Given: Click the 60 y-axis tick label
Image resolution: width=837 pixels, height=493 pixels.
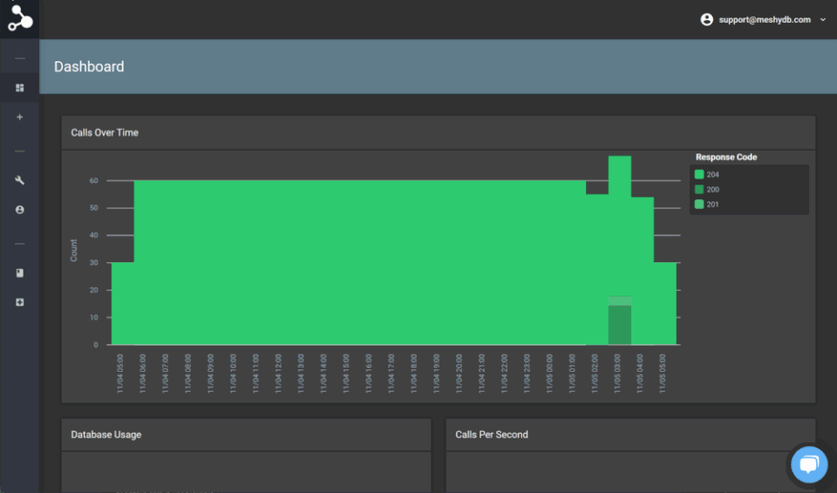Looking at the screenshot, I should click(x=94, y=181).
